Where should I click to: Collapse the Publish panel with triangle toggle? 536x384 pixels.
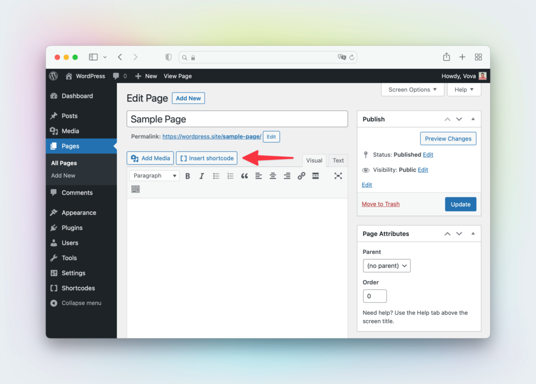coord(473,119)
